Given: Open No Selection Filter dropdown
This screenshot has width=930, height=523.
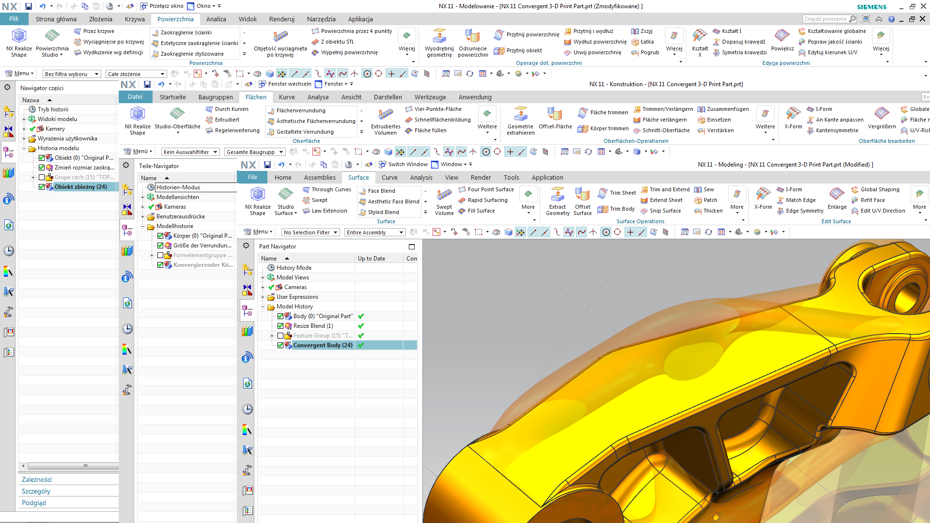Looking at the screenshot, I should tap(310, 232).
